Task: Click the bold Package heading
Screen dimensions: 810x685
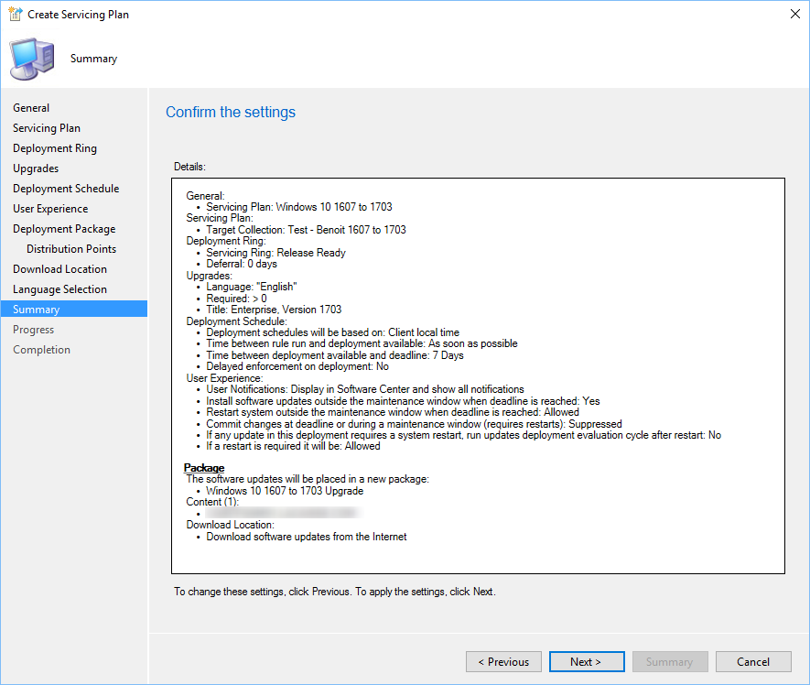Action: (204, 468)
